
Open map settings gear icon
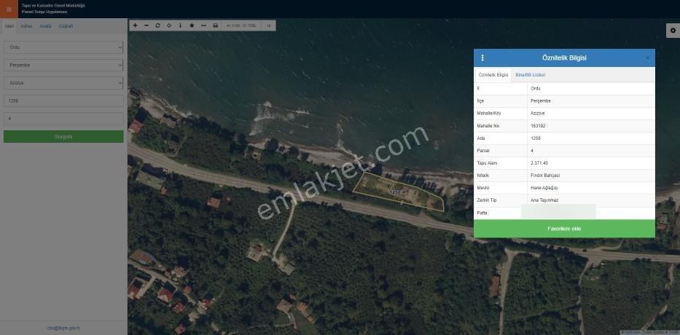pyautogui.click(x=673, y=31)
